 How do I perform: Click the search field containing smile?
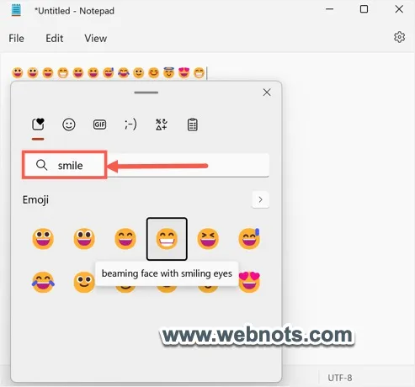pyautogui.click(x=146, y=165)
